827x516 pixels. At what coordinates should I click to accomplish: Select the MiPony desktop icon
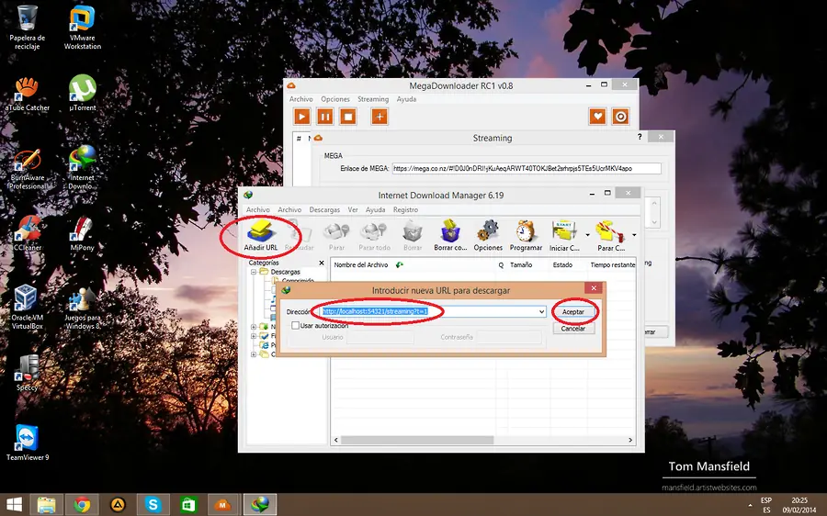(83, 233)
